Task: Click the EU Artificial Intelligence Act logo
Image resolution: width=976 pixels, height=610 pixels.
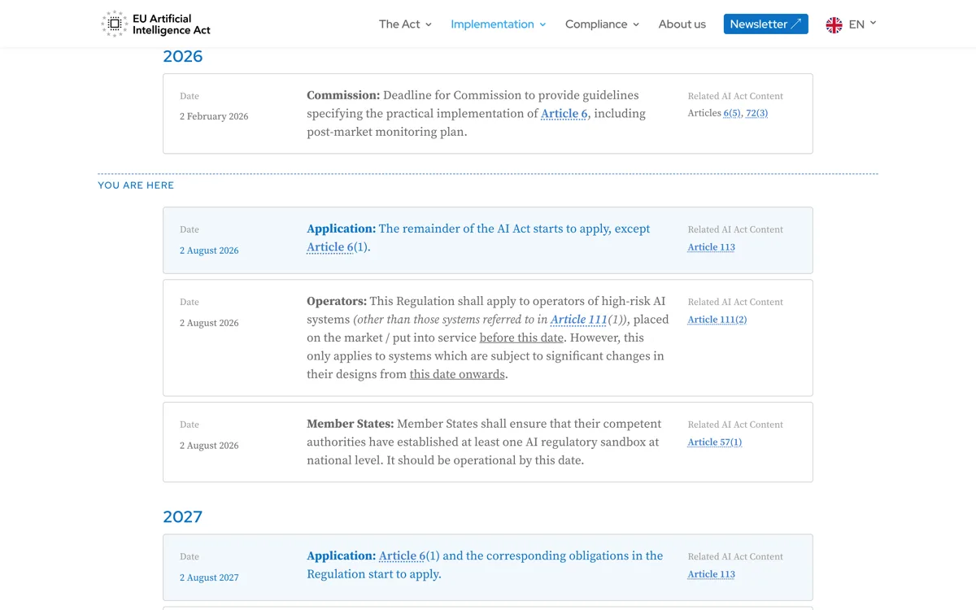Action: pos(155,24)
